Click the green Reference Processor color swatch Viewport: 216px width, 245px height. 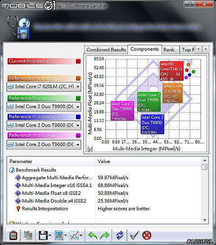[78, 98]
